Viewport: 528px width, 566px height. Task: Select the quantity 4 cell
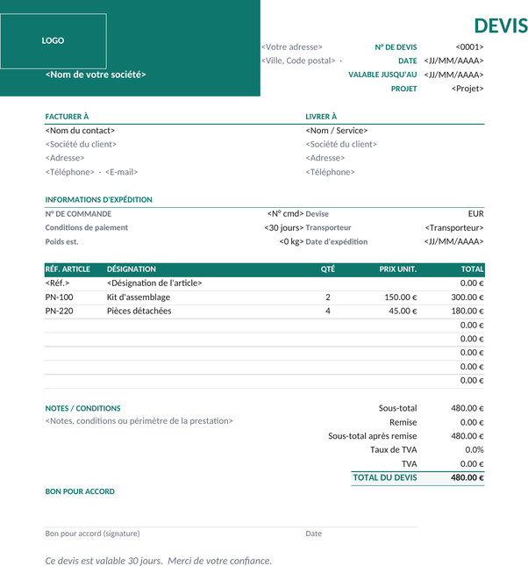328,311
